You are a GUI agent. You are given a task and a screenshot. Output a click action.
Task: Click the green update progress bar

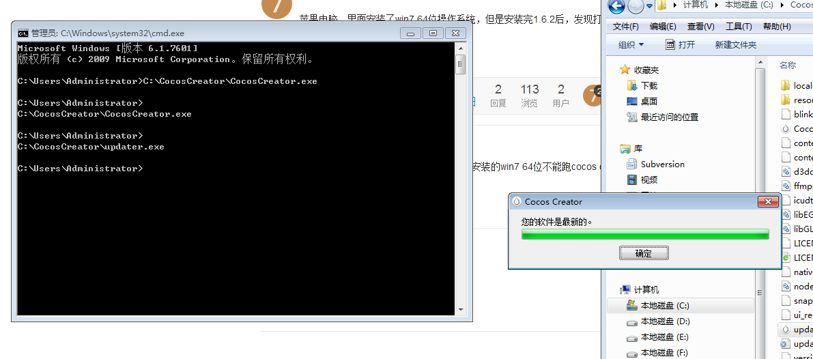click(x=645, y=235)
